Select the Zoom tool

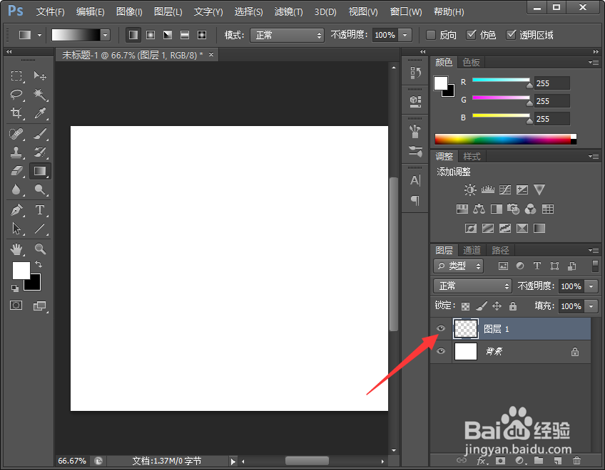coord(40,249)
